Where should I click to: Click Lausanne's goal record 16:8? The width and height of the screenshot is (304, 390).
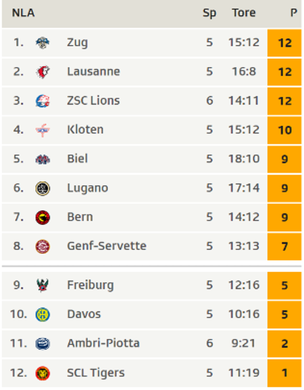coord(244,71)
